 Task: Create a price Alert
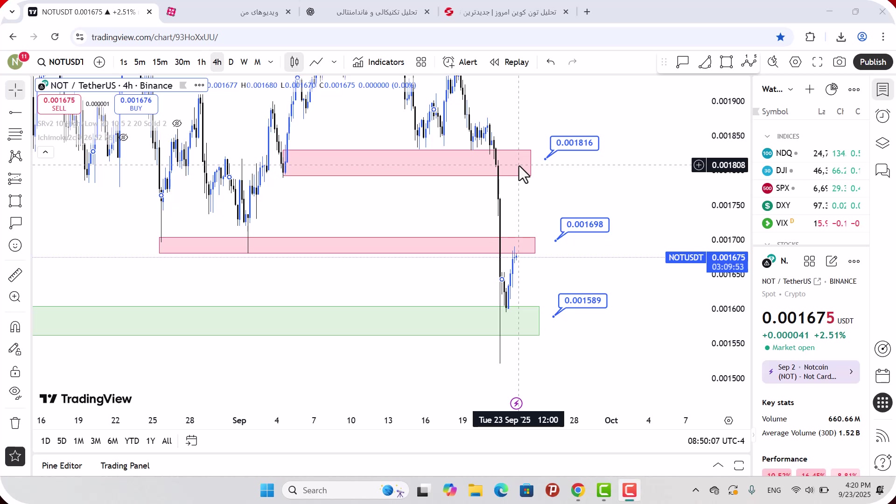[x=460, y=62]
